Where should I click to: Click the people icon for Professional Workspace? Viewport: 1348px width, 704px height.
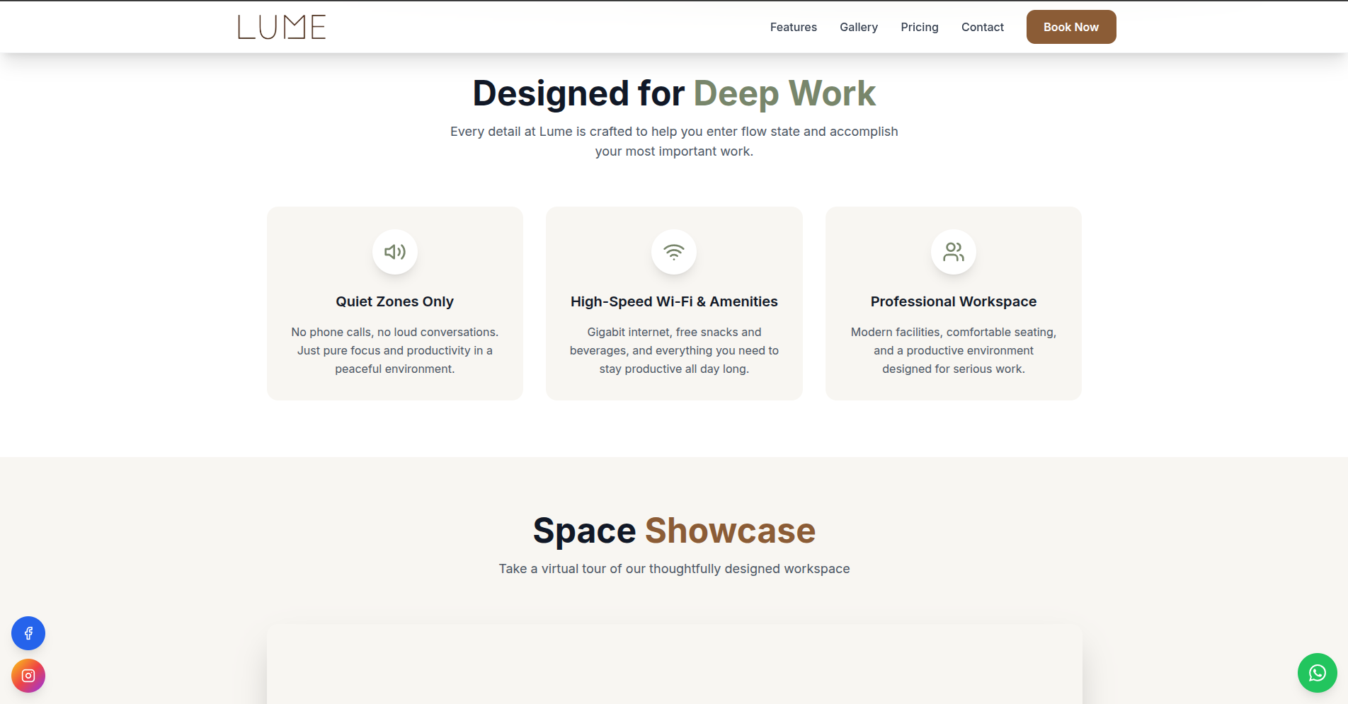(953, 252)
